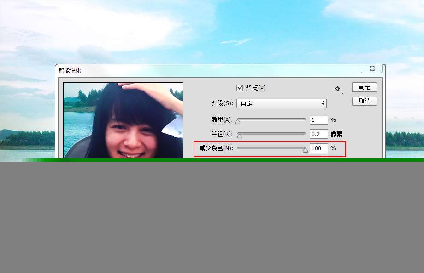
Task: Click the 确定 button
Action: tap(364, 87)
